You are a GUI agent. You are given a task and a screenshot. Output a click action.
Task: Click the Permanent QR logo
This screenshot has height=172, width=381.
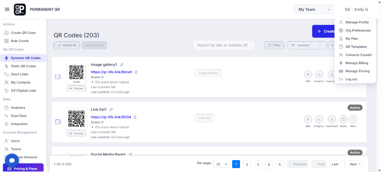pos(20,9)
